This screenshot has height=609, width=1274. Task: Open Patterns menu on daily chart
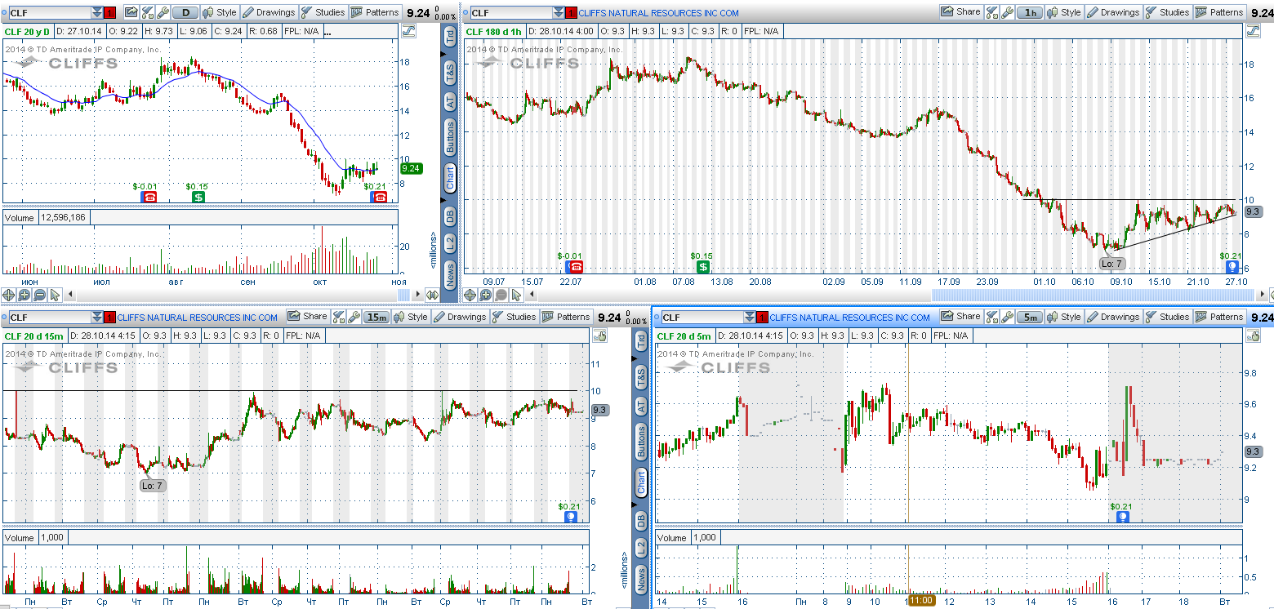click(375, 12)
